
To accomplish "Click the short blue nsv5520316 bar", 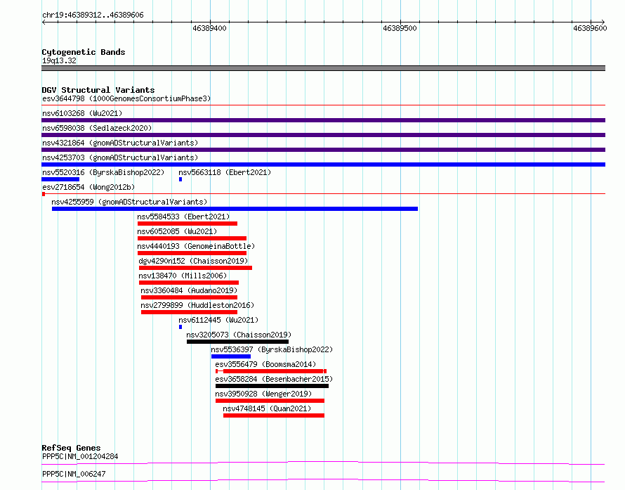I will (60, 179).
